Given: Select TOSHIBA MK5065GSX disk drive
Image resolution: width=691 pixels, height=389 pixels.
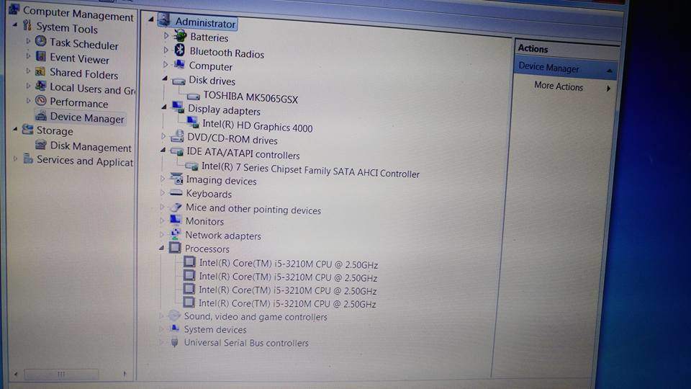Looking at the screenshot, I should [250, 97].
